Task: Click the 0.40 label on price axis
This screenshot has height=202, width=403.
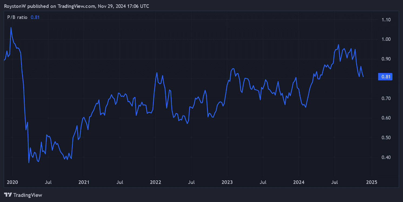Action: click(x=386, y=157)
